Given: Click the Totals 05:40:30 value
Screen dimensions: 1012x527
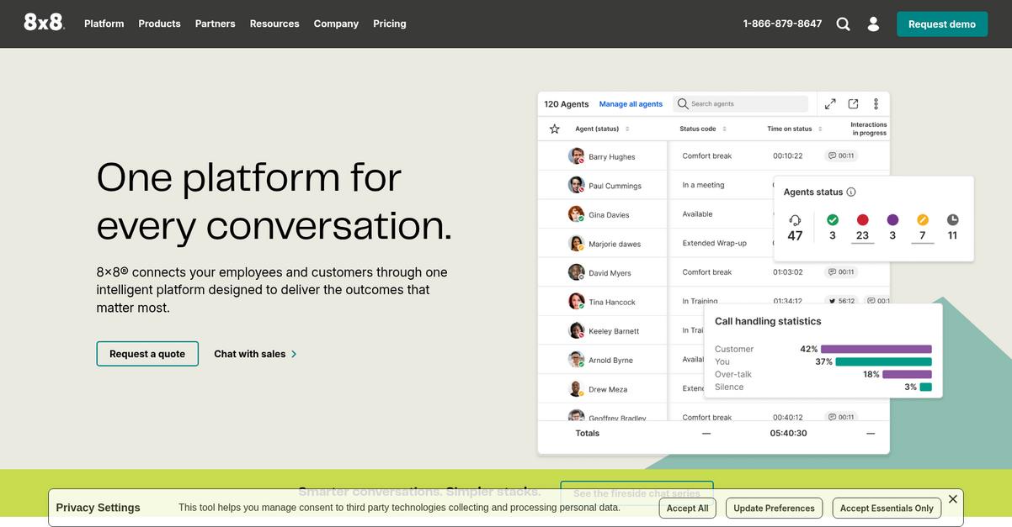Looking at the screenshot, I should (x=788, y=433).
